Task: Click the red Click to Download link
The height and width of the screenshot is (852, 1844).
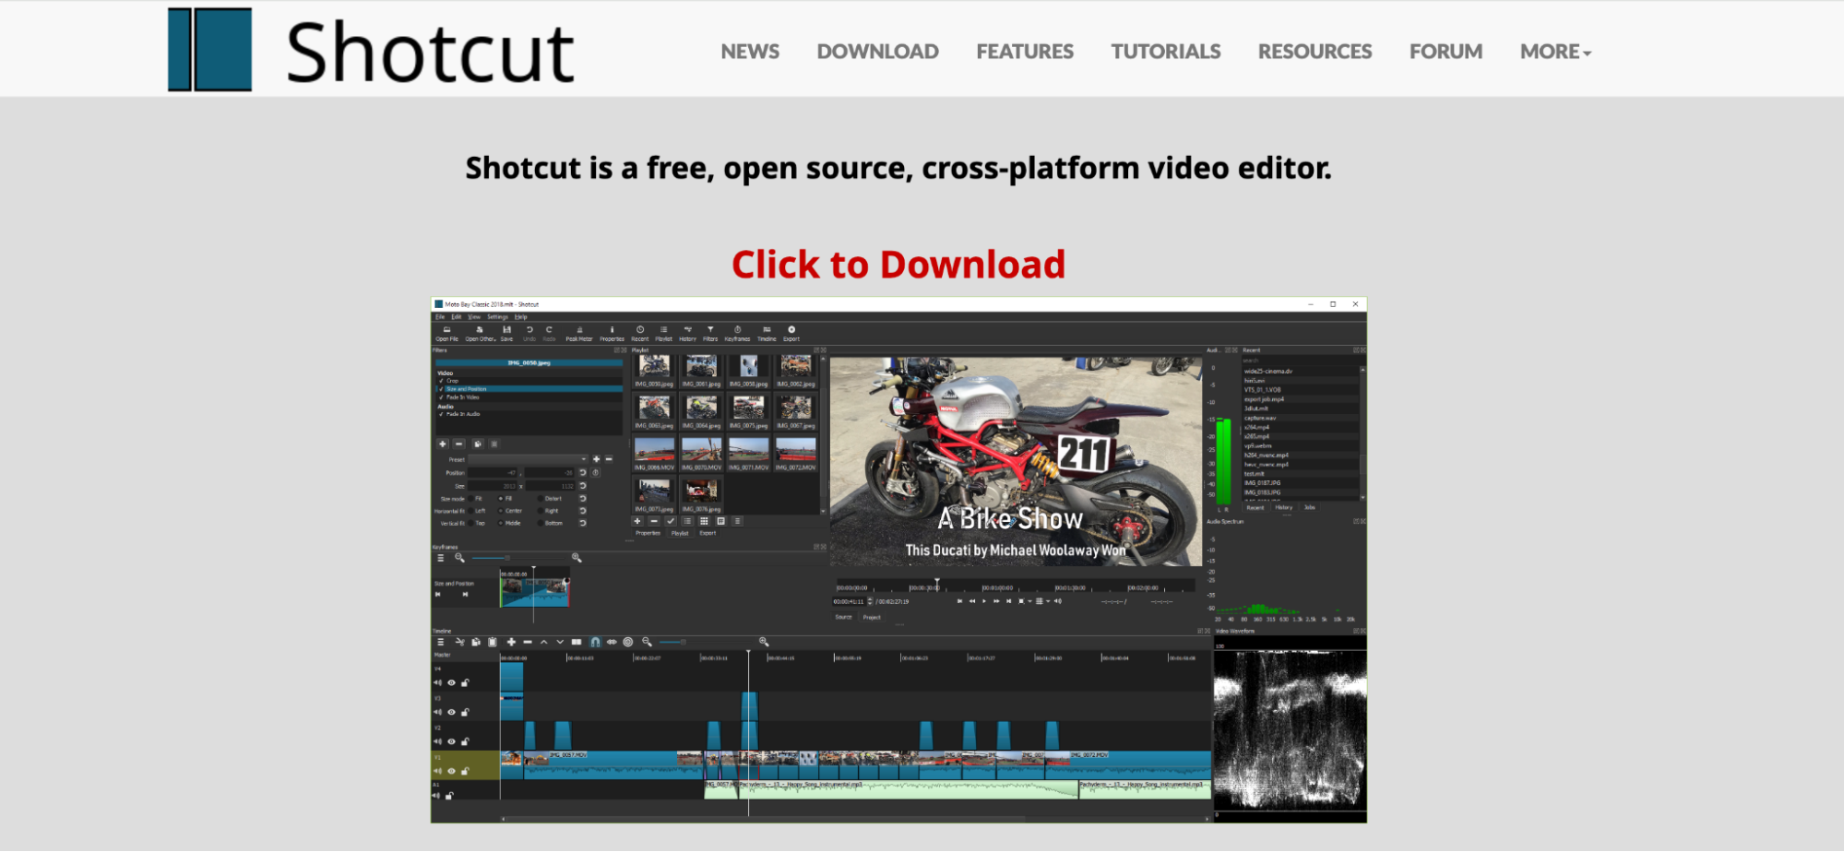Action: (898, 265)
